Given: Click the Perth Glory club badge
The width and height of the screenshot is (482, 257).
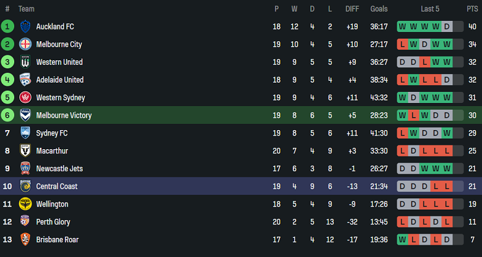Looking at the screenshot, I should [25, 222].
